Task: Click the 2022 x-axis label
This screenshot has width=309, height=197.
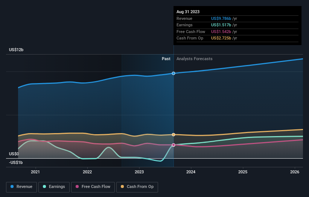Action: [87, 172]
